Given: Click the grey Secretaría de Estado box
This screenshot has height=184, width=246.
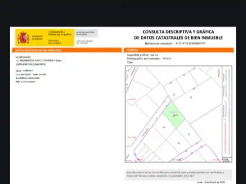Looking at the screenshot, I should point(86,33).
